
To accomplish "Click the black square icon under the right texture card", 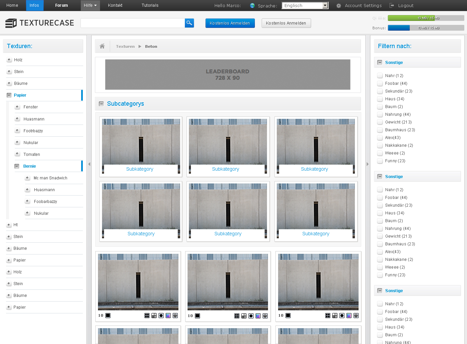I will pos(288,315).
